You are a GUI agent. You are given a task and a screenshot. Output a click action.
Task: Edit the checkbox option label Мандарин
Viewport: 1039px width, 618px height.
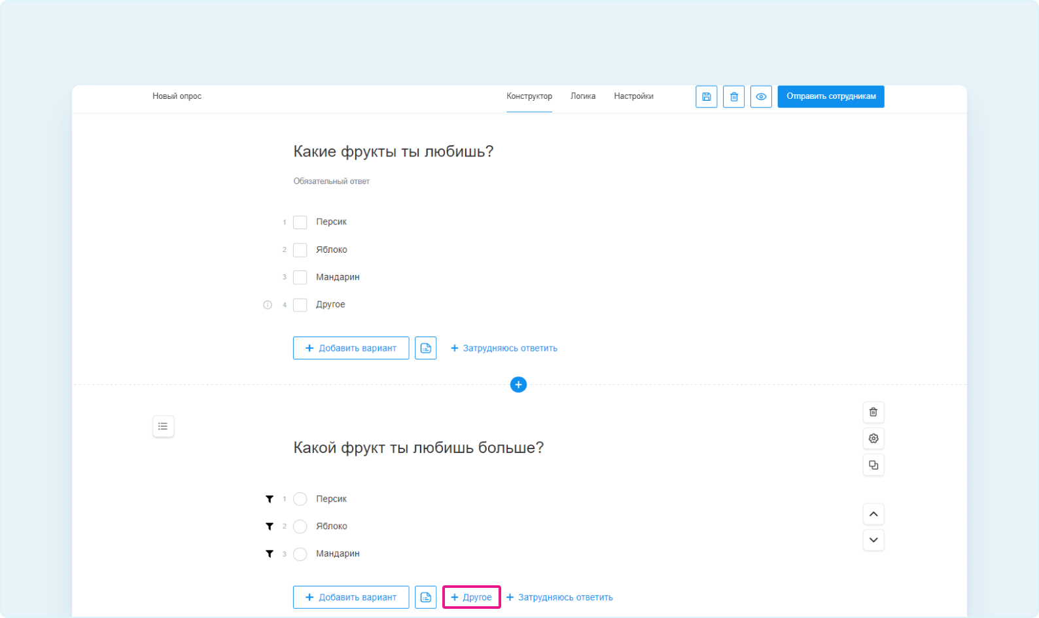pos(338,277)
